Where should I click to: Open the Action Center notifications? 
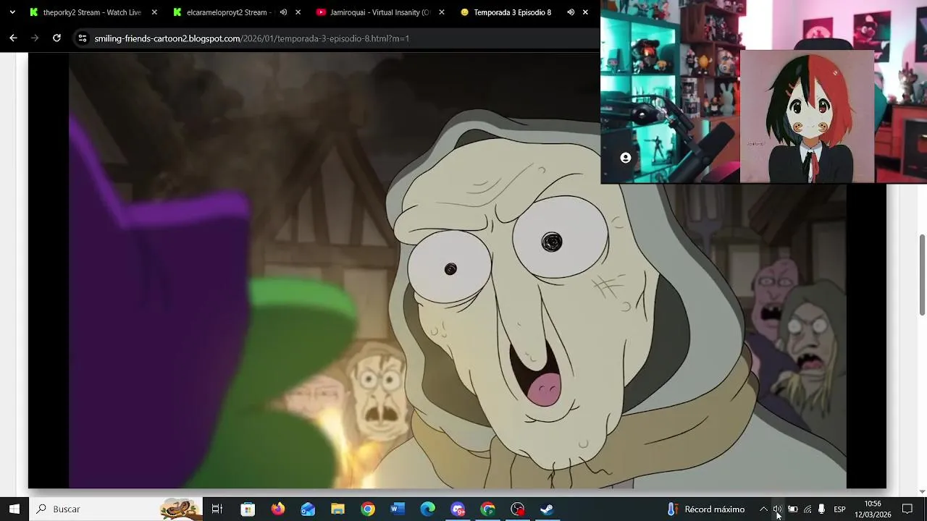[907, 509]
